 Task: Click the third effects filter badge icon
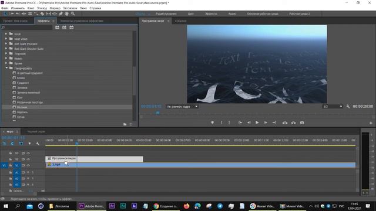[x=72, y=28]
